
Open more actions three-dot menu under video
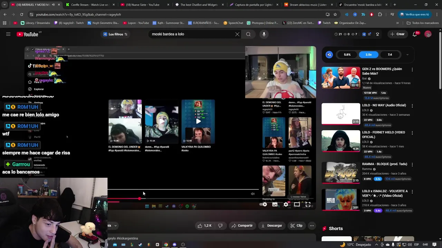point(312,226)
